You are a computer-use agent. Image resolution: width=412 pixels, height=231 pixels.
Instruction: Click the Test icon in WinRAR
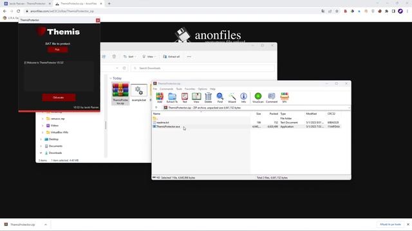(185, 98)
